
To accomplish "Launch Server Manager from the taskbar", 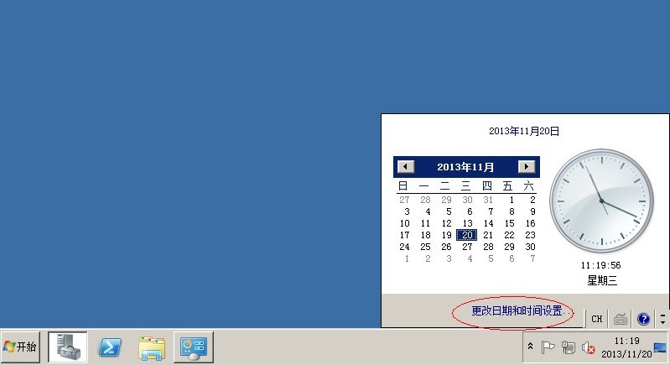I will pyautogui.click(x=68, y=347).
